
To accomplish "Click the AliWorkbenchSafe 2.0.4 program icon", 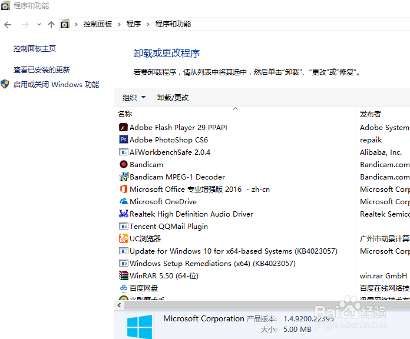I will tap(124, 152).
